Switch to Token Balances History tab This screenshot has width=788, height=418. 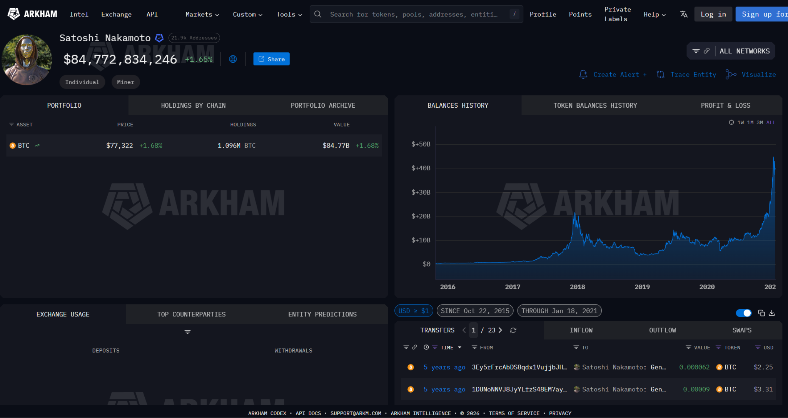tap(595, 105)
